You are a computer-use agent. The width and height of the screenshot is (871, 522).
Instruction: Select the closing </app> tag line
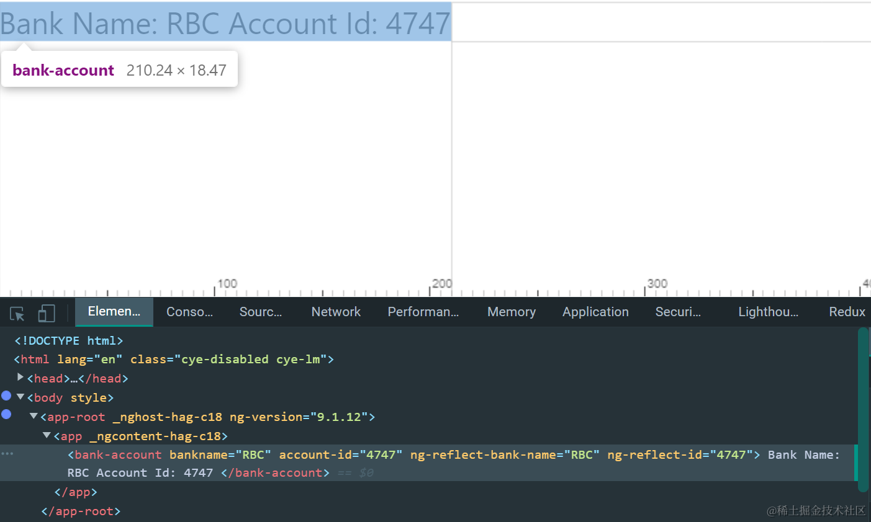[x=76, y=492]
